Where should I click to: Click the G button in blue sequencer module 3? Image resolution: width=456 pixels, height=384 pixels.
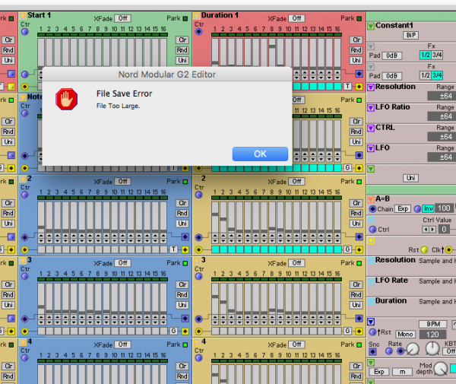(x=173, y=331)
